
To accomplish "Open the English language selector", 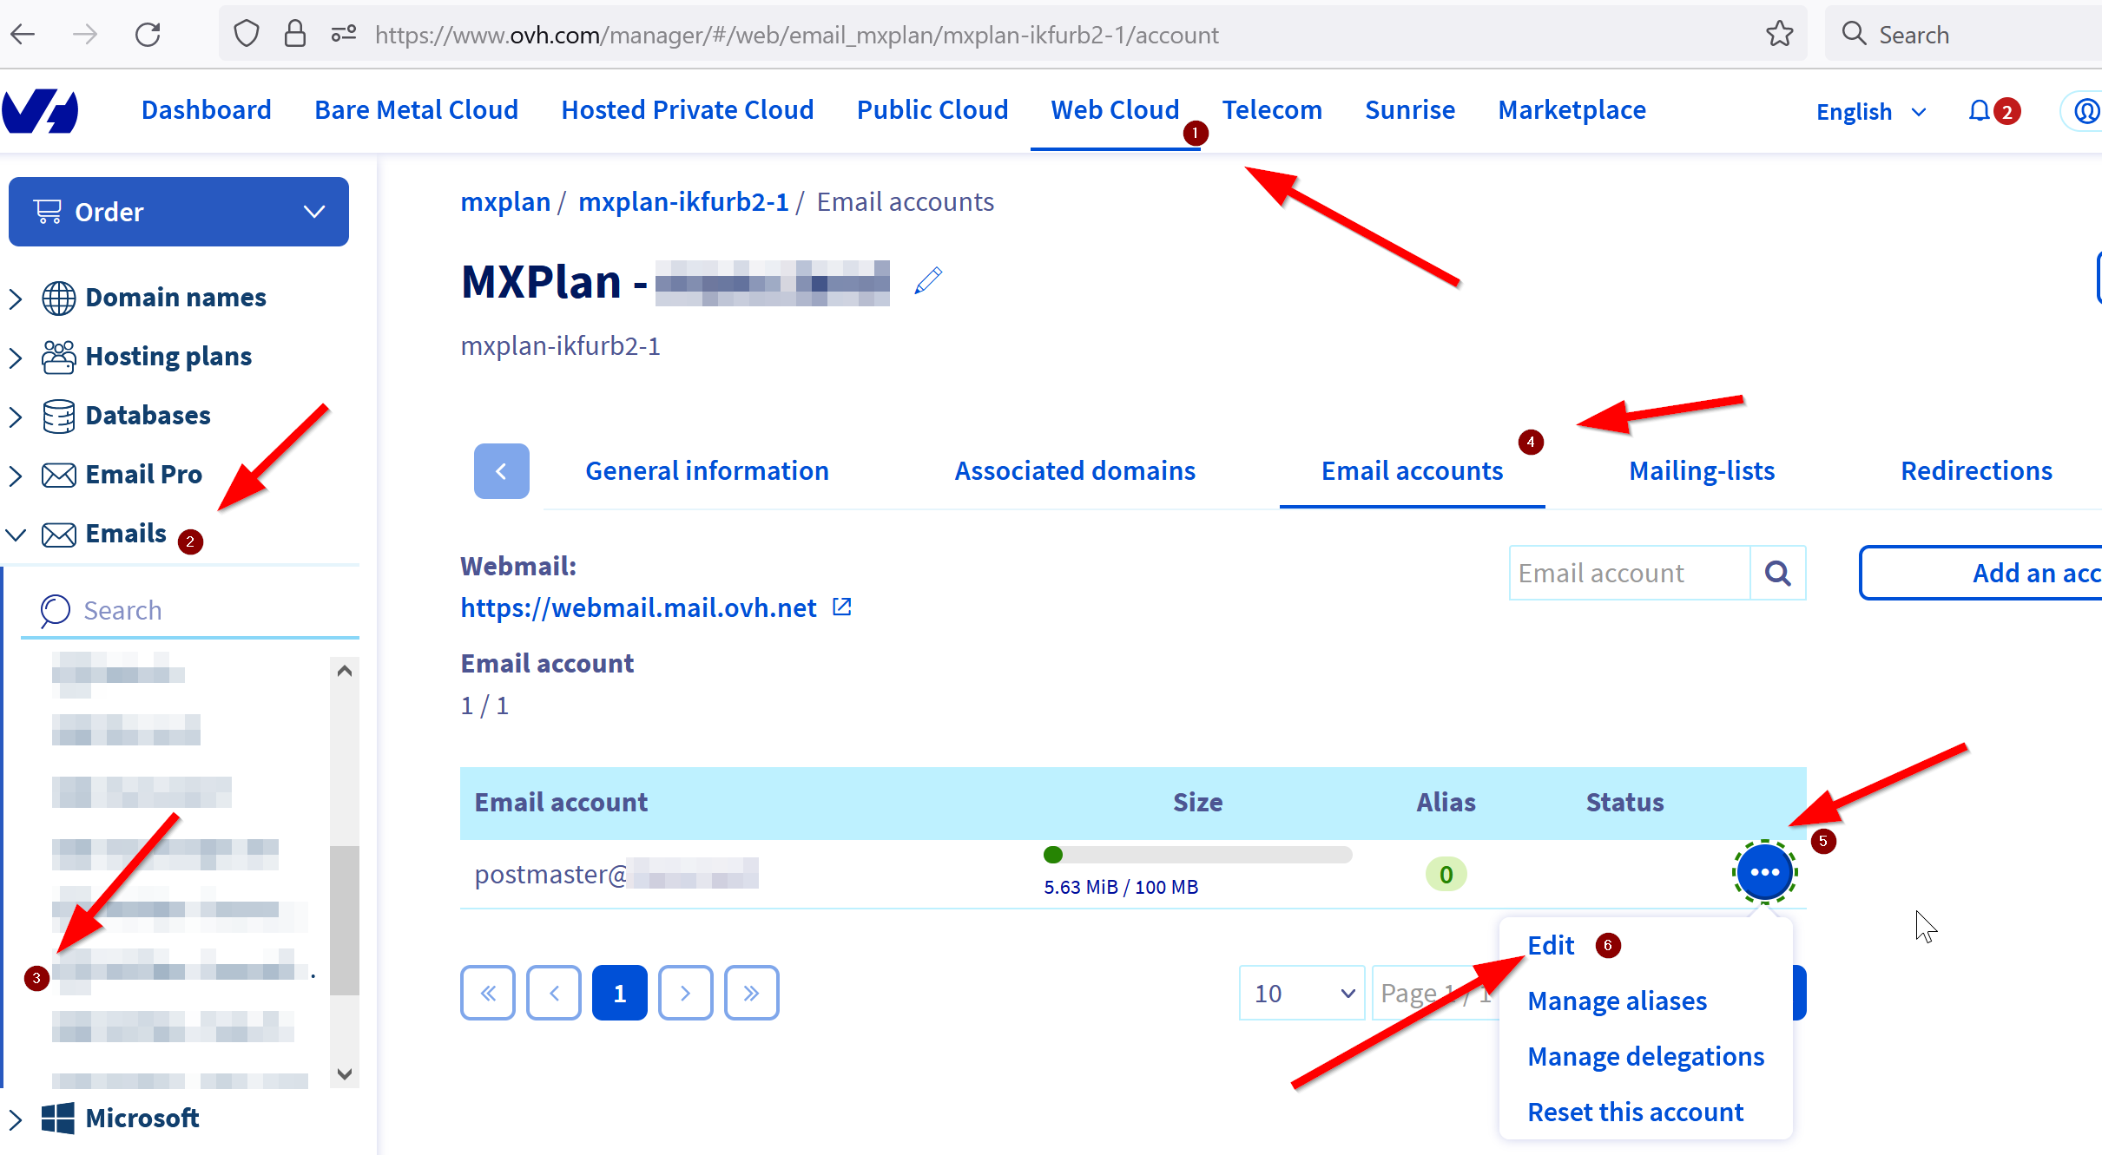I will pyautogui.click(x=1871, y=112).
